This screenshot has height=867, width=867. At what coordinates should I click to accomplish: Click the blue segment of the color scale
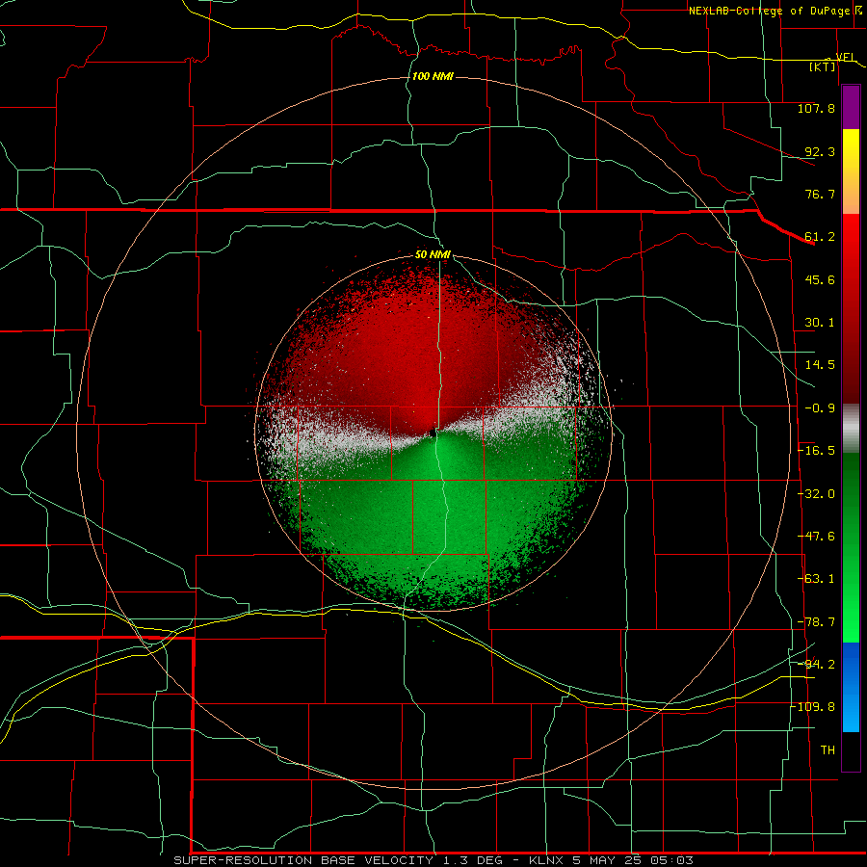tap(851, 687)
